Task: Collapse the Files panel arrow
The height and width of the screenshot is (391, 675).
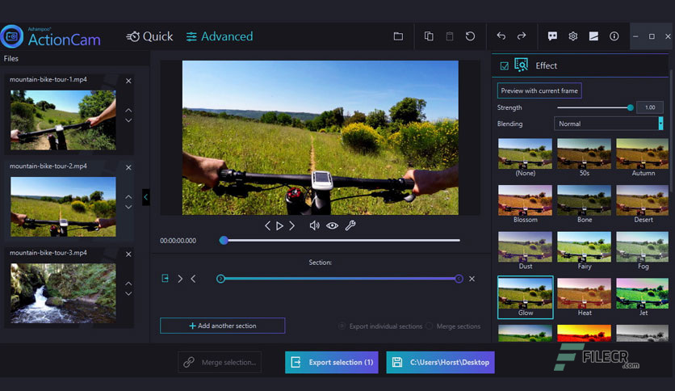Action: [146, 197]
